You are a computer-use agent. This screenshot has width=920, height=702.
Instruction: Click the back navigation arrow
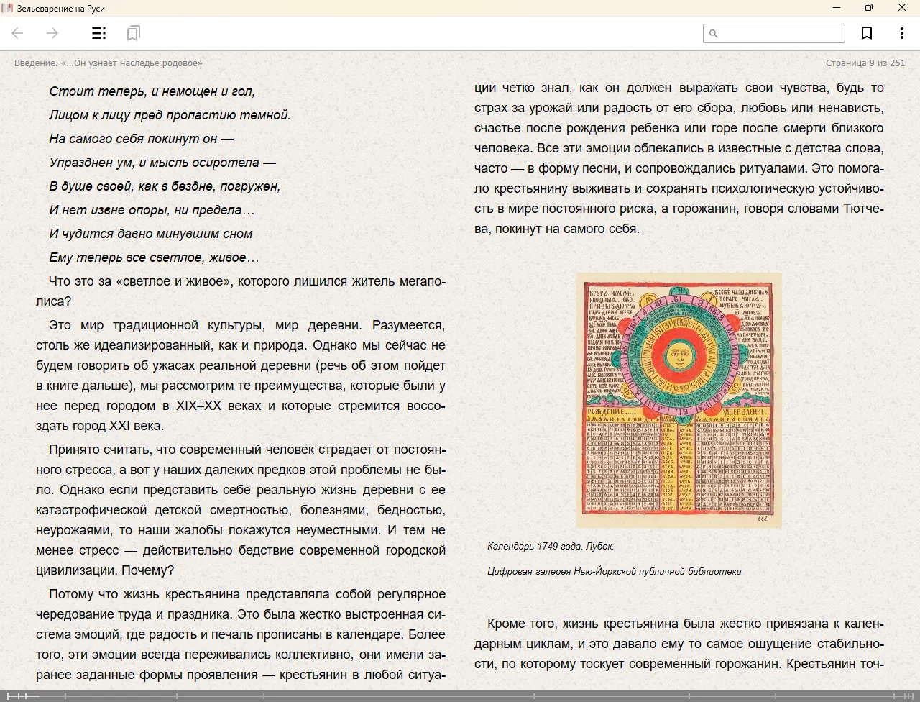[18, 33]
